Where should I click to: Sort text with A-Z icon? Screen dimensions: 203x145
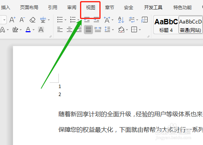(121, 20)
